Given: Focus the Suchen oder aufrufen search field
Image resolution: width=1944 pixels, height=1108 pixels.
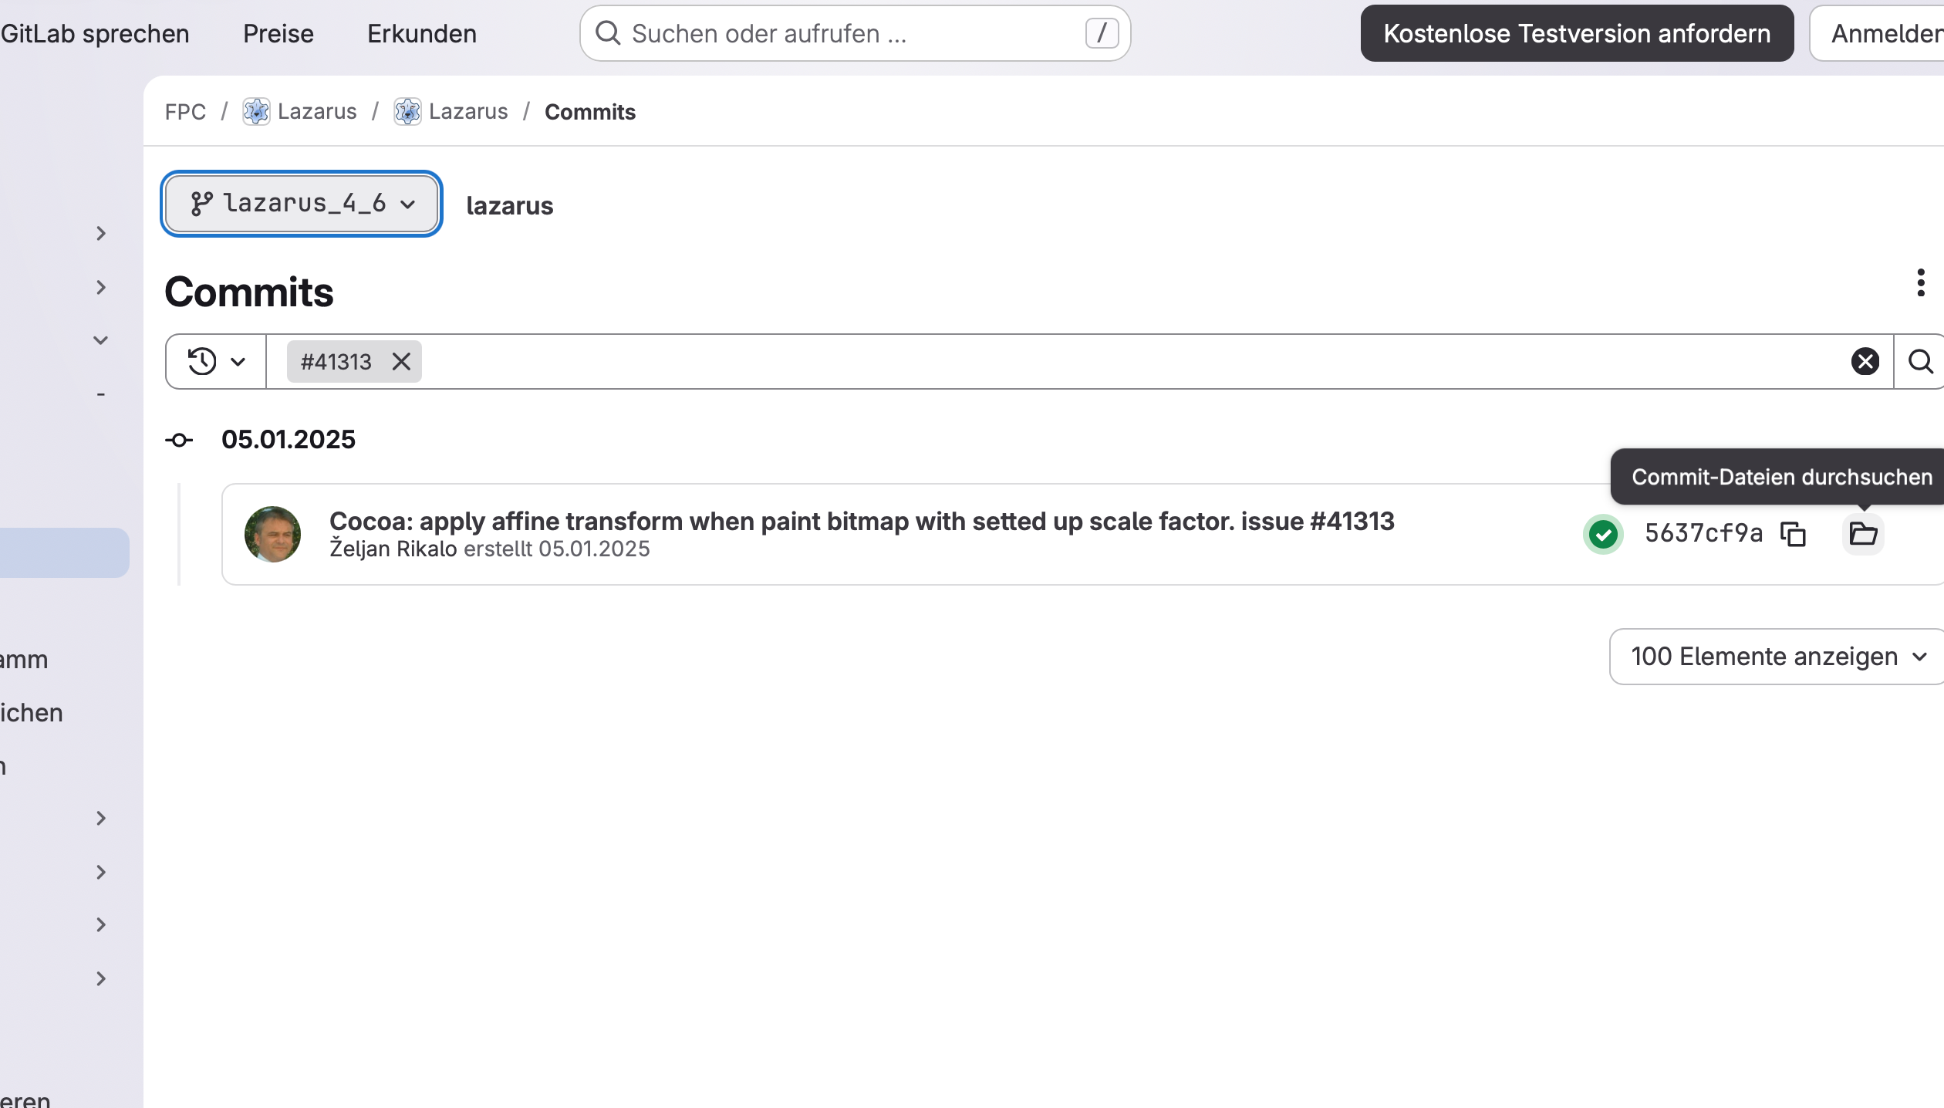Looking at the screenshot, I should pos(855,33).
